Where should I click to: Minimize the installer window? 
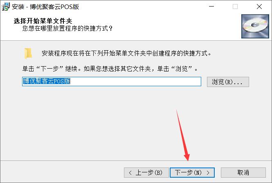coord(211,7)
